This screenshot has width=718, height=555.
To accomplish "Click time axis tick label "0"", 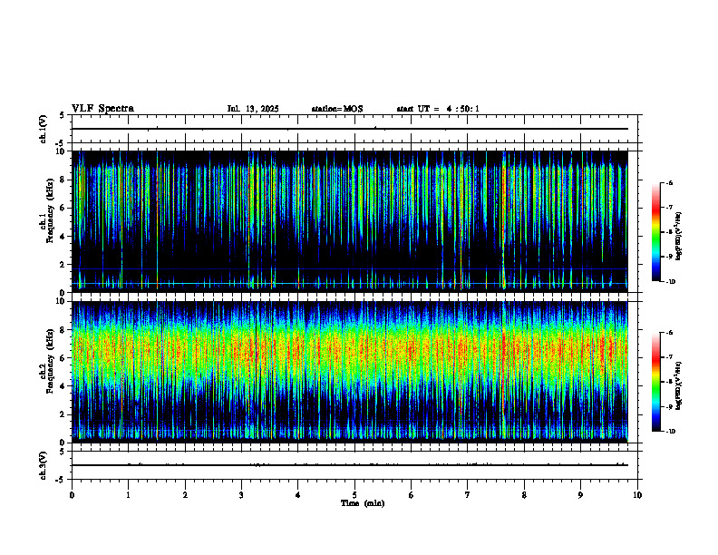I will [x=72, y=495].
